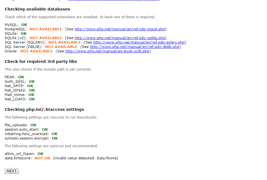Click the date.timezone NOT OK status
267x180 pixels.
[42, 158]
